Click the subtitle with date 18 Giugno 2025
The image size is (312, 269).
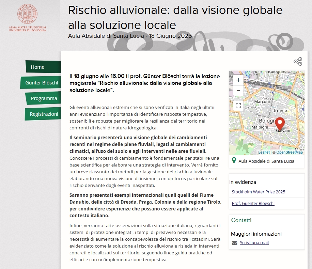[x=130, y=36]
